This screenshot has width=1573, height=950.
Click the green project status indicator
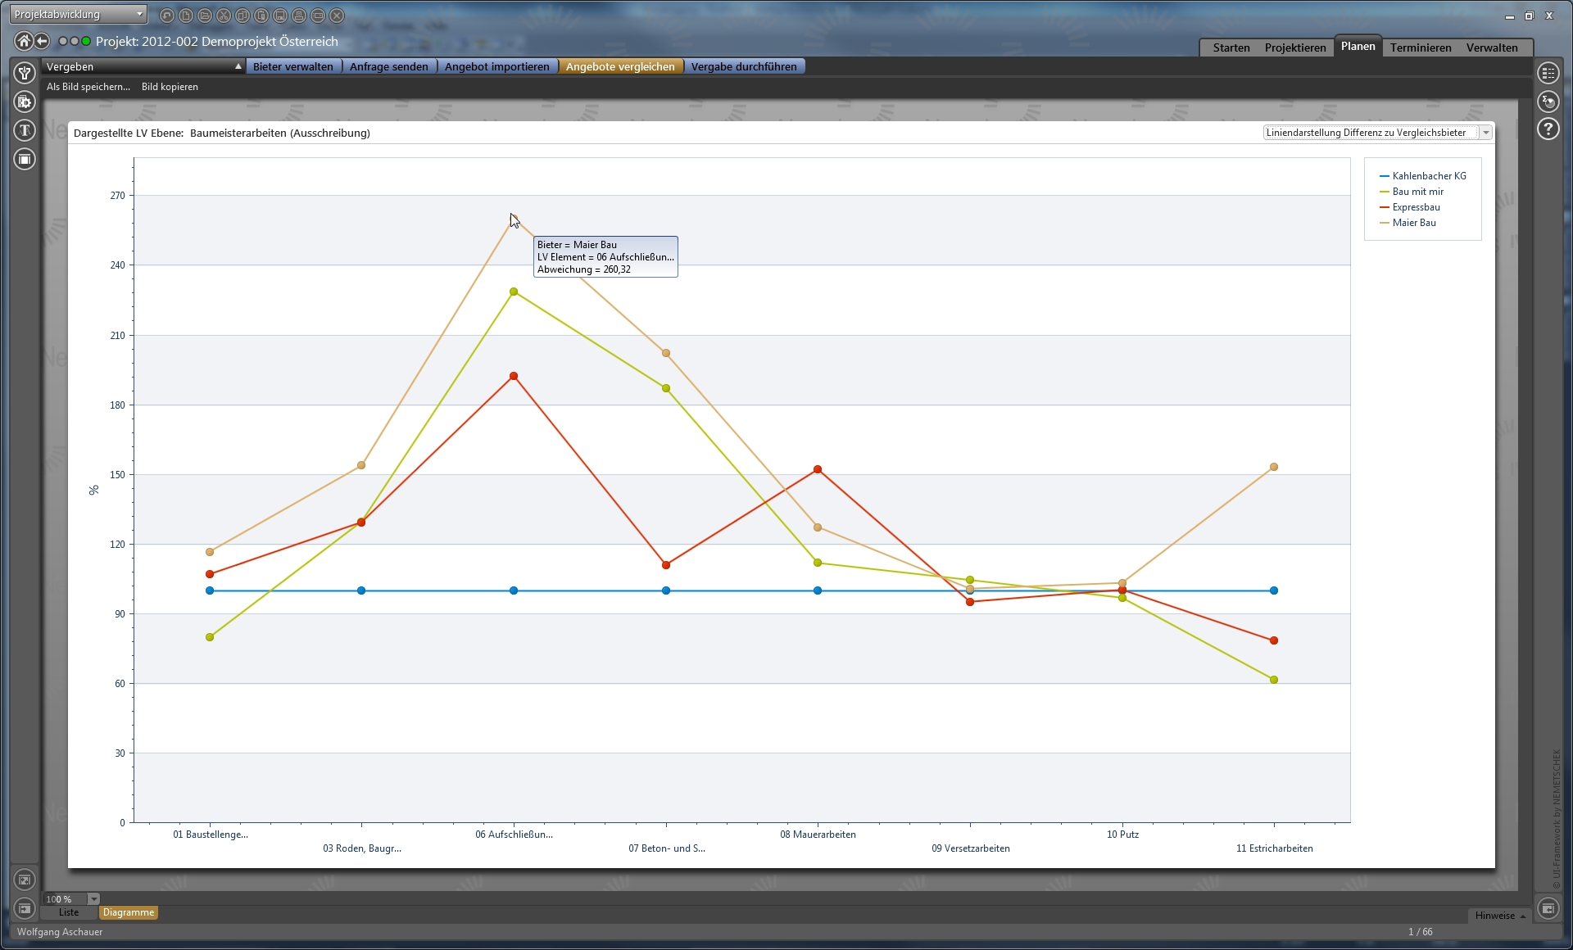[x=86, y=41]
